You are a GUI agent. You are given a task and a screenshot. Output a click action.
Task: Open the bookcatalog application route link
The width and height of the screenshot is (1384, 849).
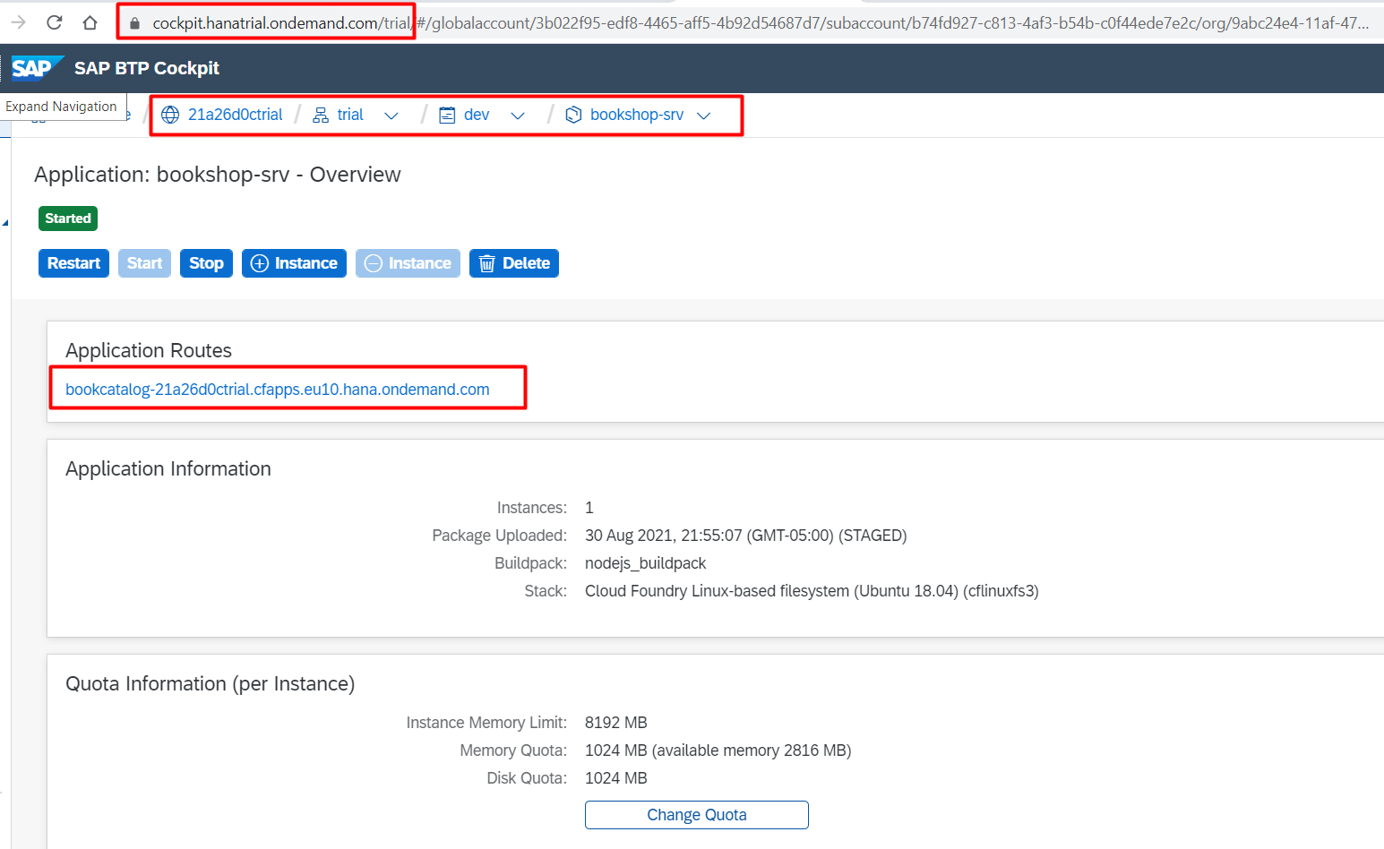pos(278,390)
